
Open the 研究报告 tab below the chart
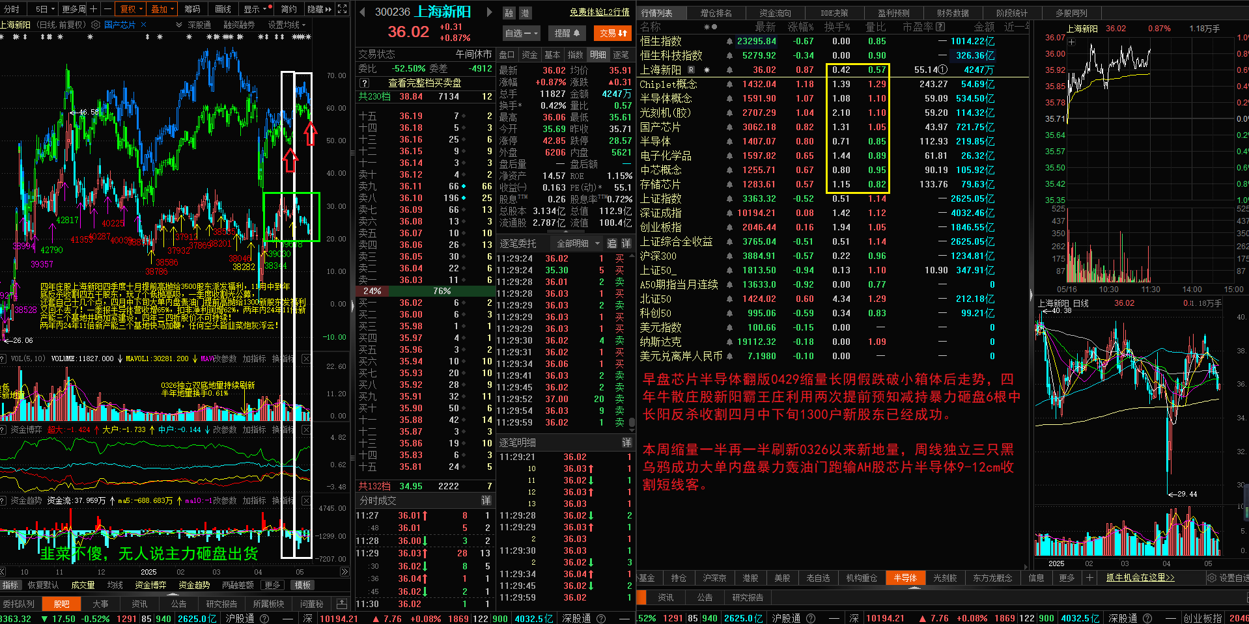click(221, 604)
